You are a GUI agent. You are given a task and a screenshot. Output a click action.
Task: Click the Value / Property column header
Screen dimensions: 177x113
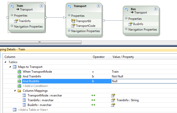coord(123,57)
